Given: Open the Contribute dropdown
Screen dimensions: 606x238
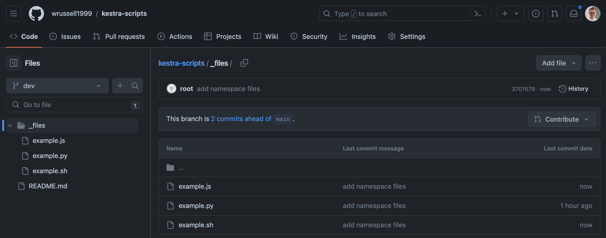Looking at the screenshot, I should coord(562,119).
